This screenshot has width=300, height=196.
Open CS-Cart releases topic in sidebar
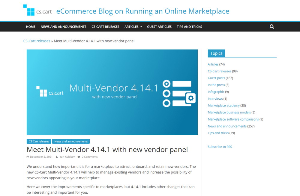220,71
